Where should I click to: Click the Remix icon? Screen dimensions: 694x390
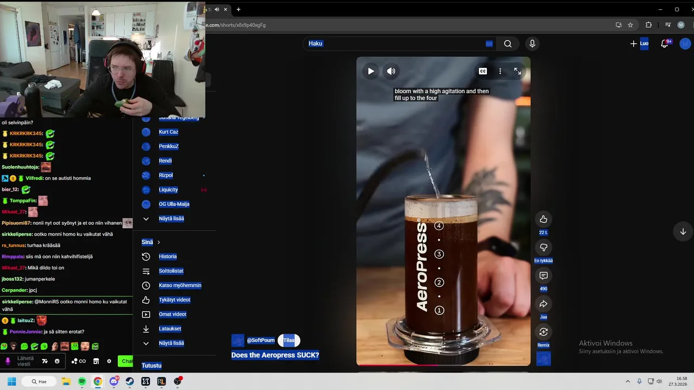pos(543,332)
